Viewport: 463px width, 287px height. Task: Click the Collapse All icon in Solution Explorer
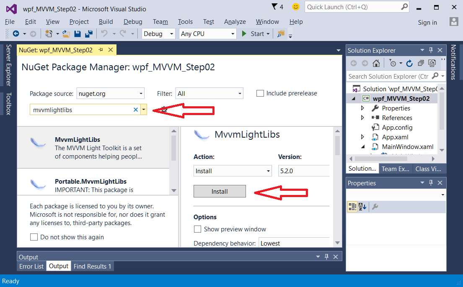pyautogui.click(x=421, y=63)
